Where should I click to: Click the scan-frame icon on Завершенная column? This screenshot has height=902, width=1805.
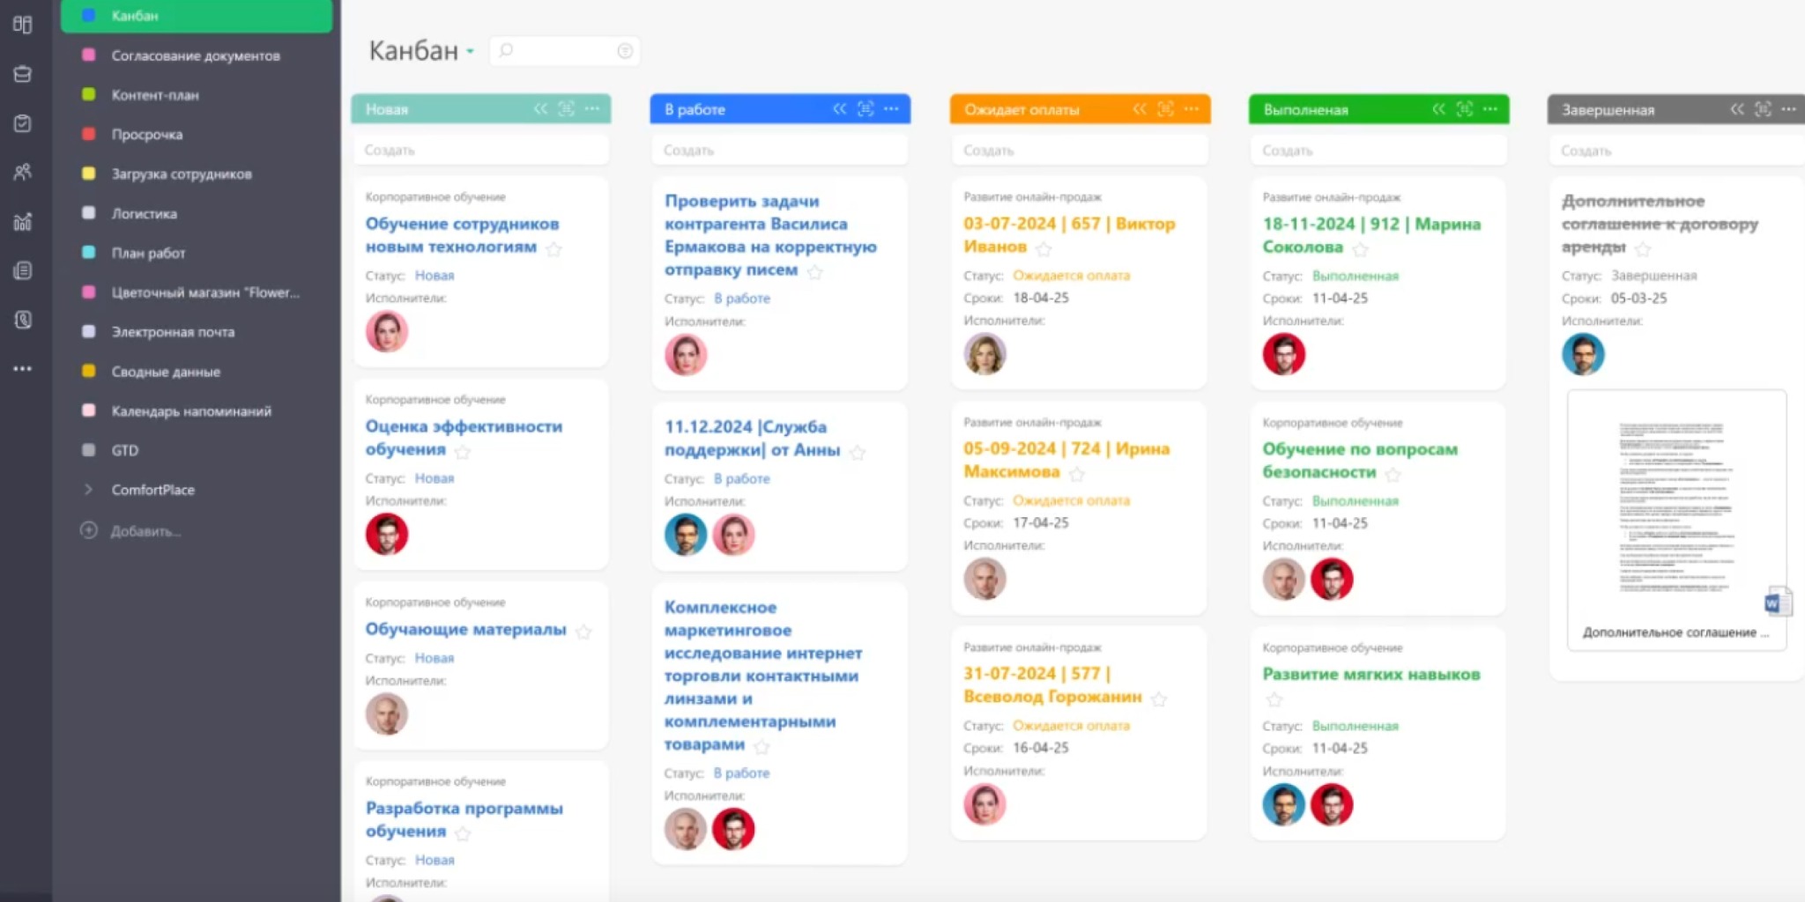(1763, 109)
